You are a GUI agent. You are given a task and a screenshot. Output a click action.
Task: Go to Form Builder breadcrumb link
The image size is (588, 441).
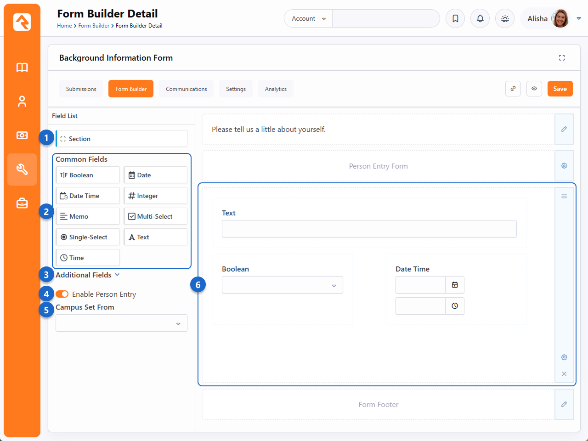click(94, 26)
